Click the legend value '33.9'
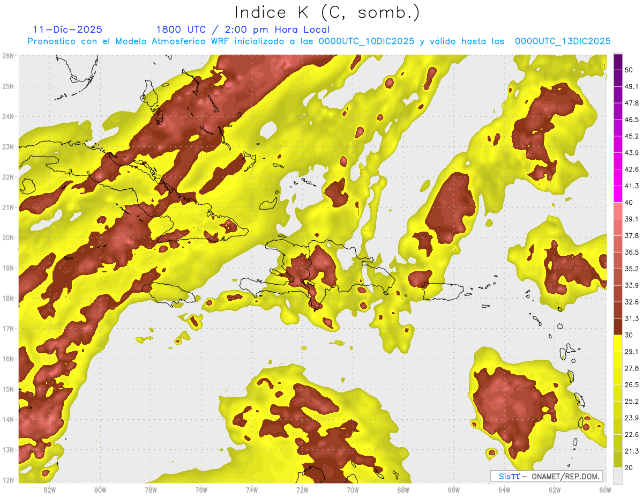Viewport: 643px width, 497px height. pos(632,285)
